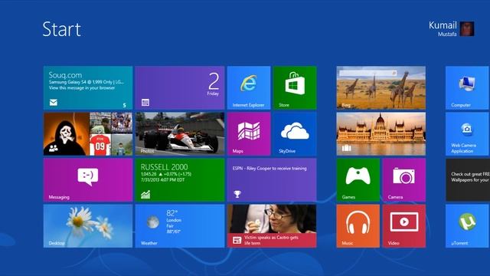This screenshot has width=490, height=276.
Task: Open the Messaging tile
Action: pos(88,180)
